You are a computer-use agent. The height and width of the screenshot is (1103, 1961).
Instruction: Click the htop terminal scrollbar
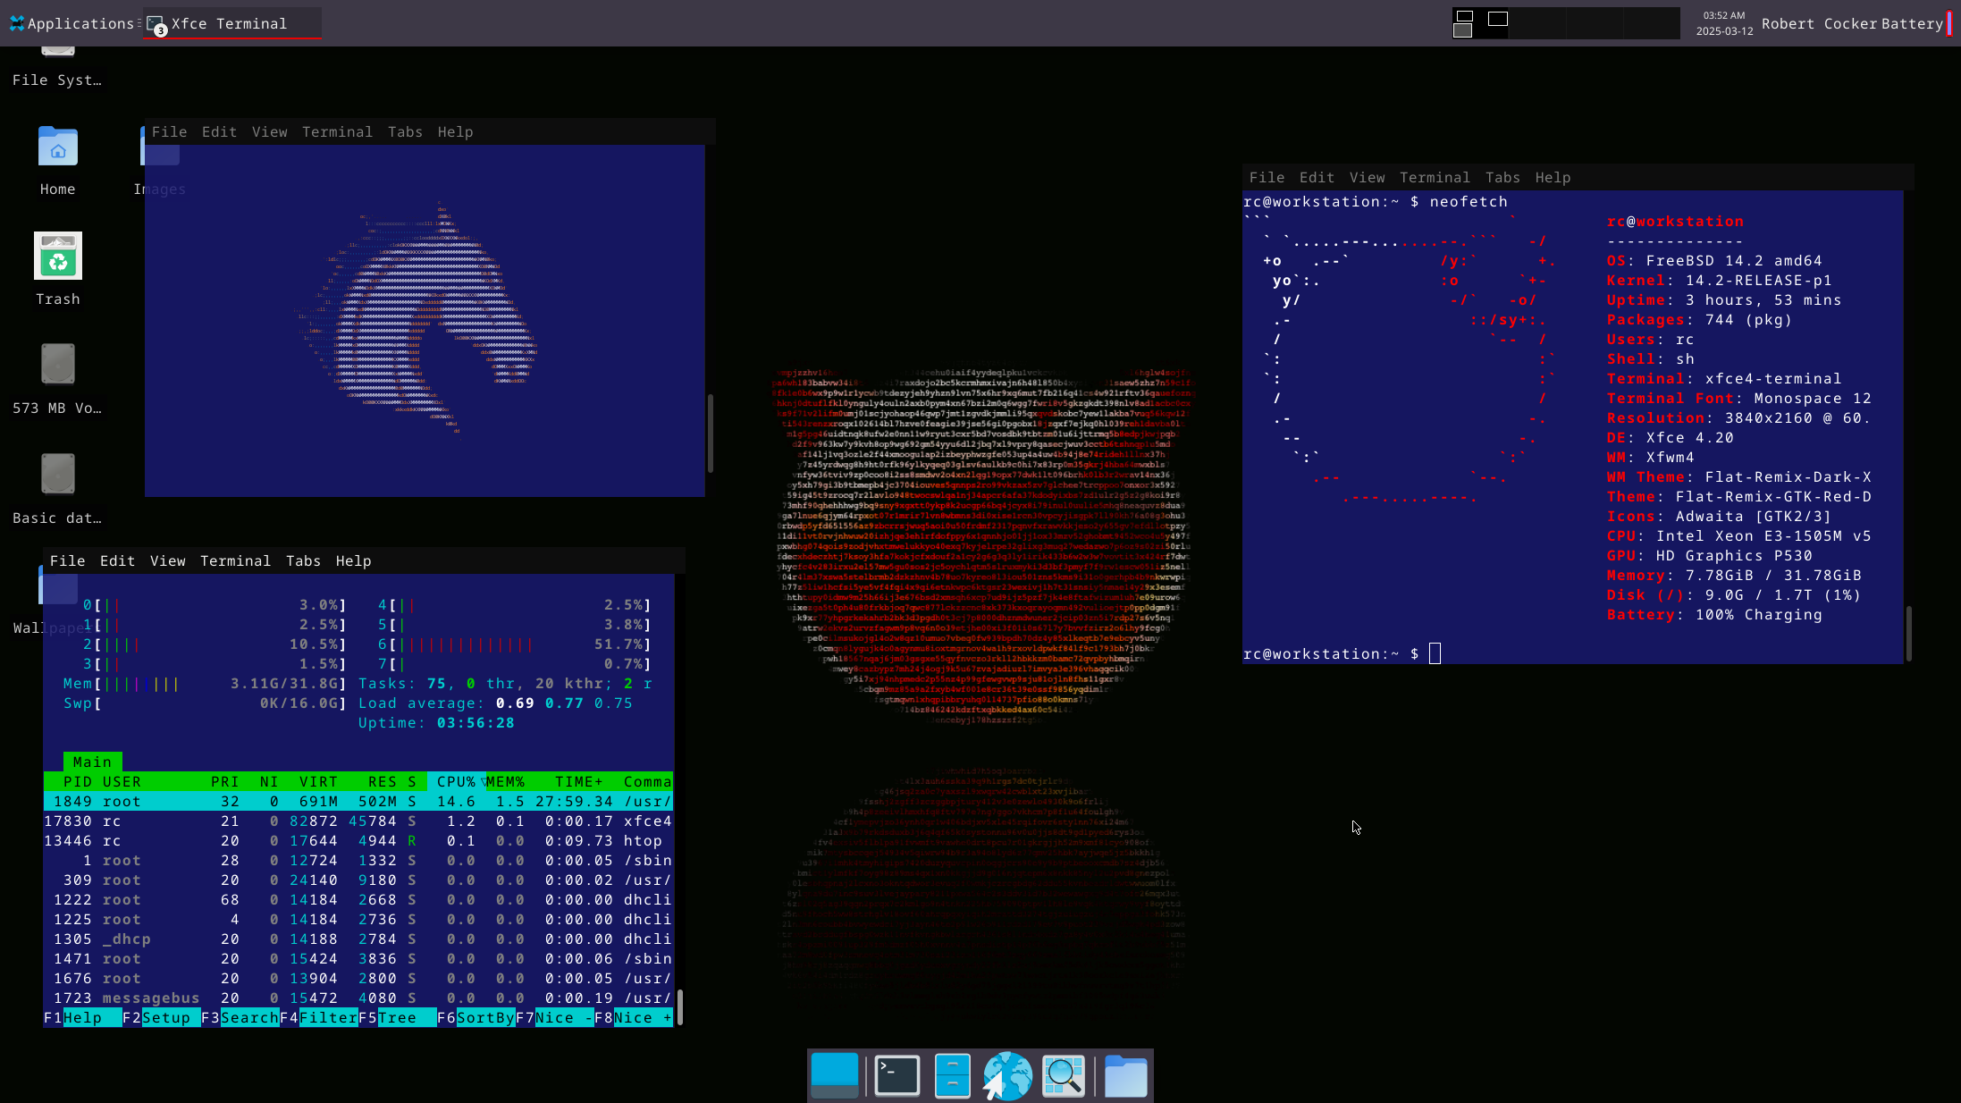(680, 1006)
